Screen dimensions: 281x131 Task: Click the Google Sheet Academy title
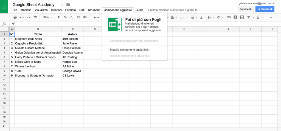click(x=34, y=5)
